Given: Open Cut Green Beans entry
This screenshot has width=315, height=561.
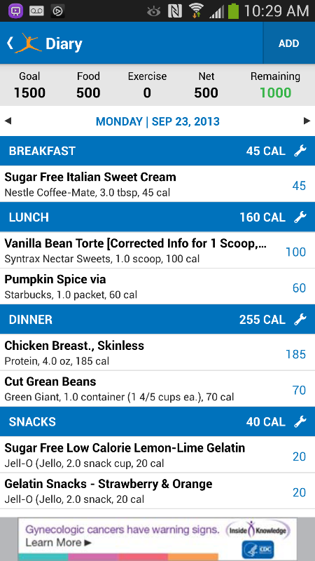Looking at the screenshot, I should pyautogui.click(x=157, y=389).
